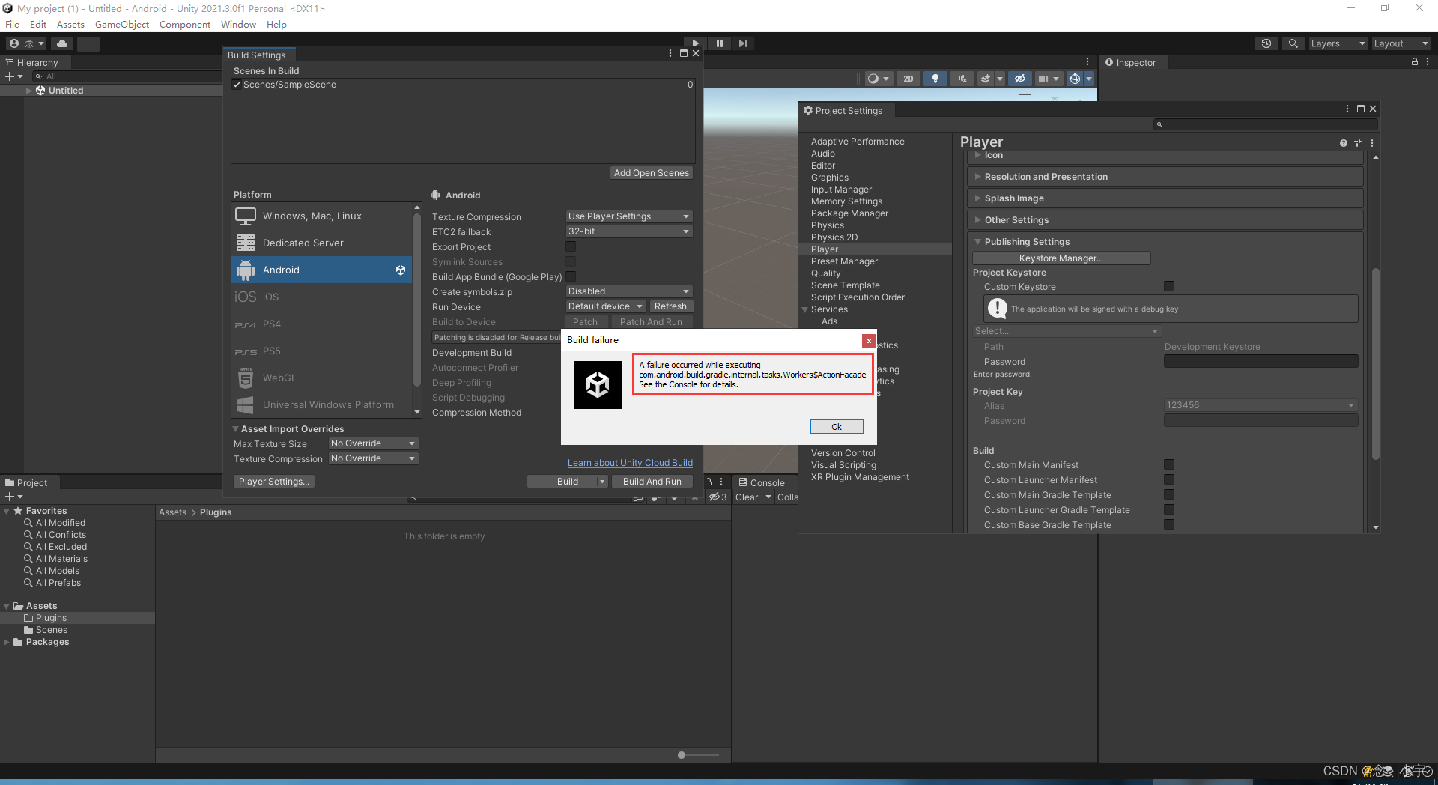The image size is (1438, 785).
Task: Select the Android platform row
Action: pos(322,270)
